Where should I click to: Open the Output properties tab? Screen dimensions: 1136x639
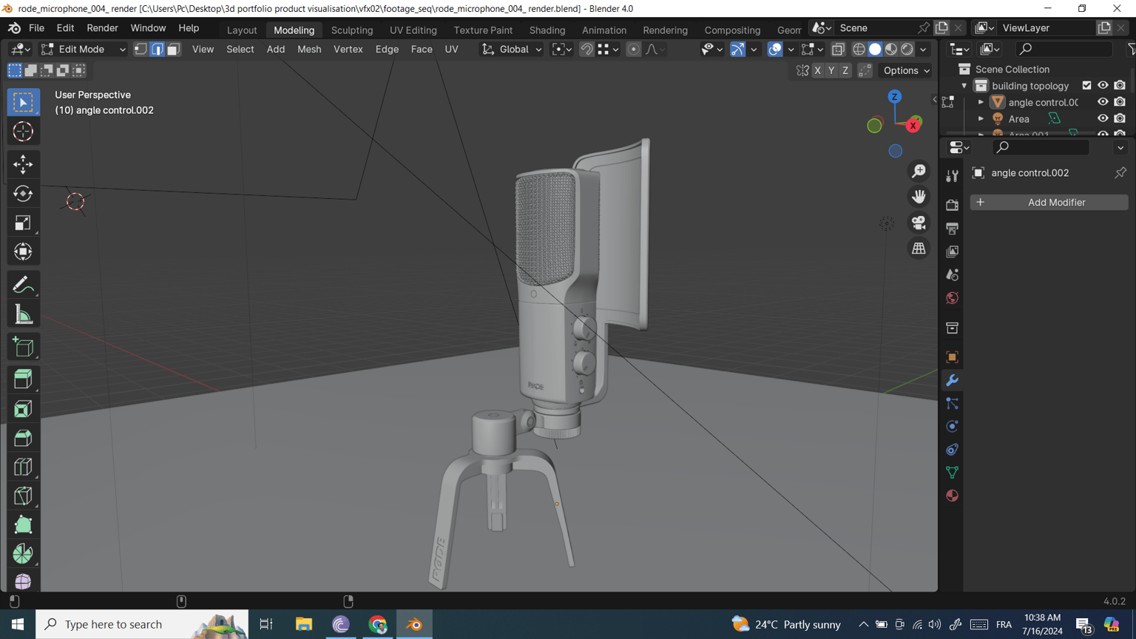[952, 229]
